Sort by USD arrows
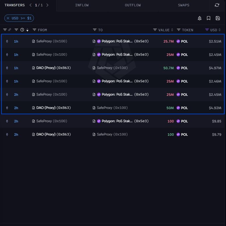The width and height of the screenshot is (226, 226). click(x=219, y=30)
